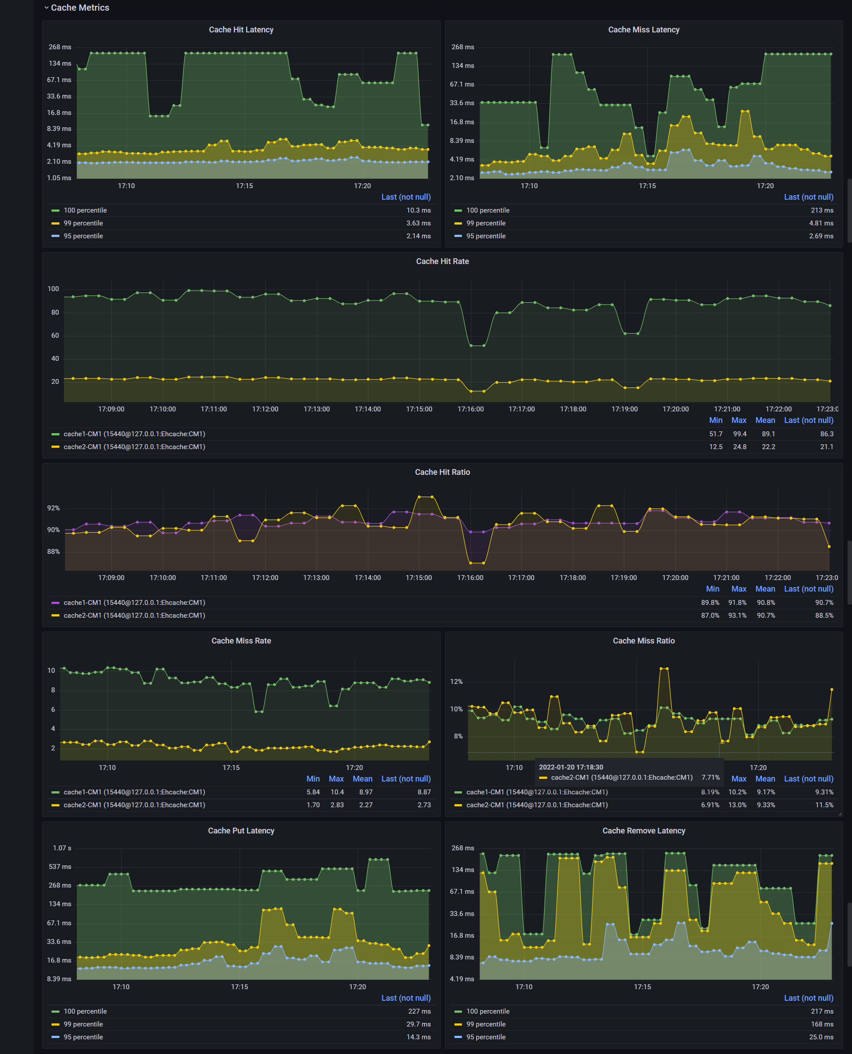Click green swatch of Cache Hit Latency 100 percentile
This screenshot has height=1054, width=852.
[x=55, y=210]
